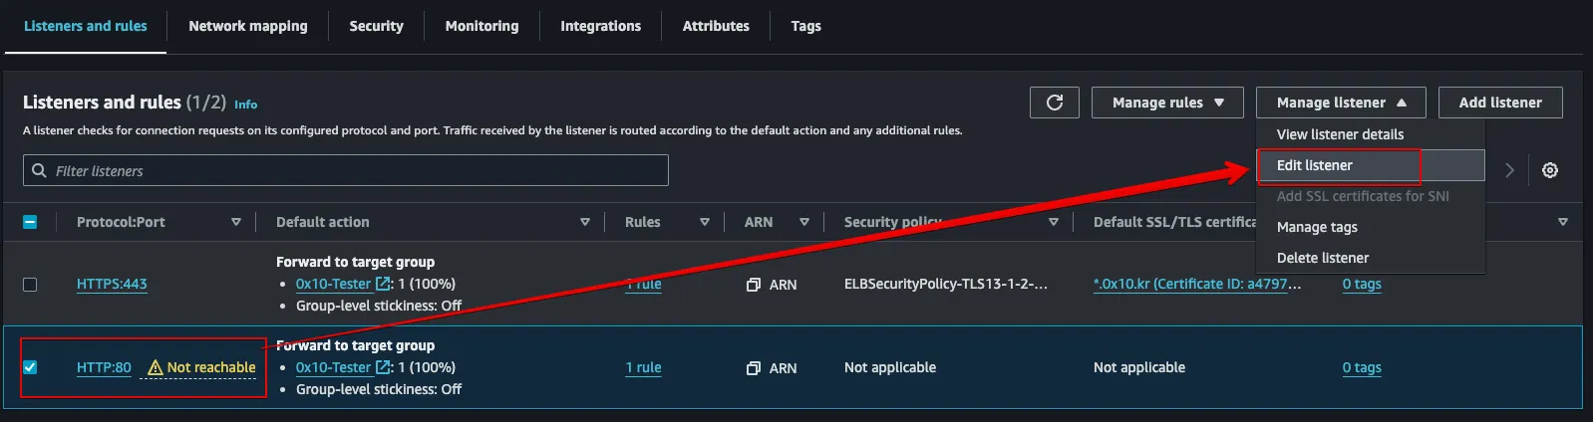
Task: Open the table preferences gear icon
Action: pos(1549,170)
